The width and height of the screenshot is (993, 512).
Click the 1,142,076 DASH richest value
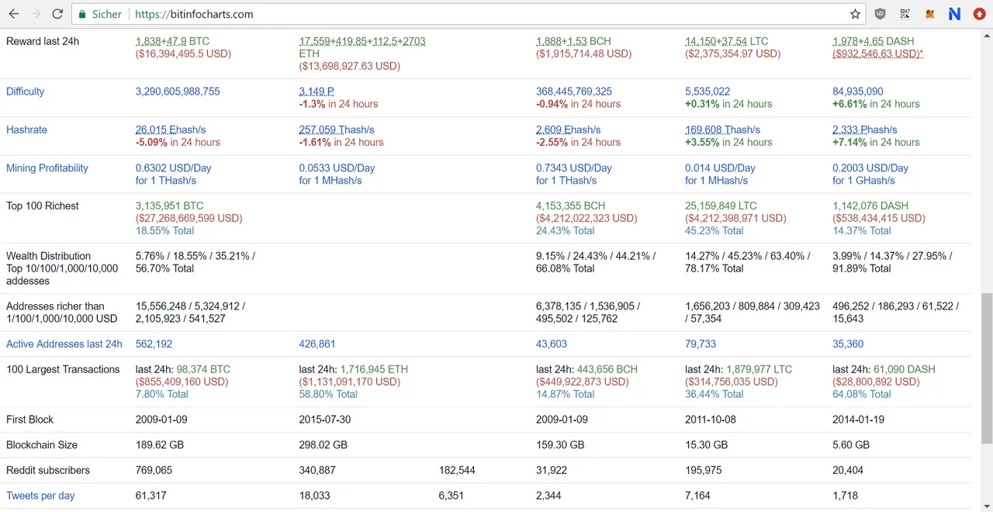[x=870, y=206]
